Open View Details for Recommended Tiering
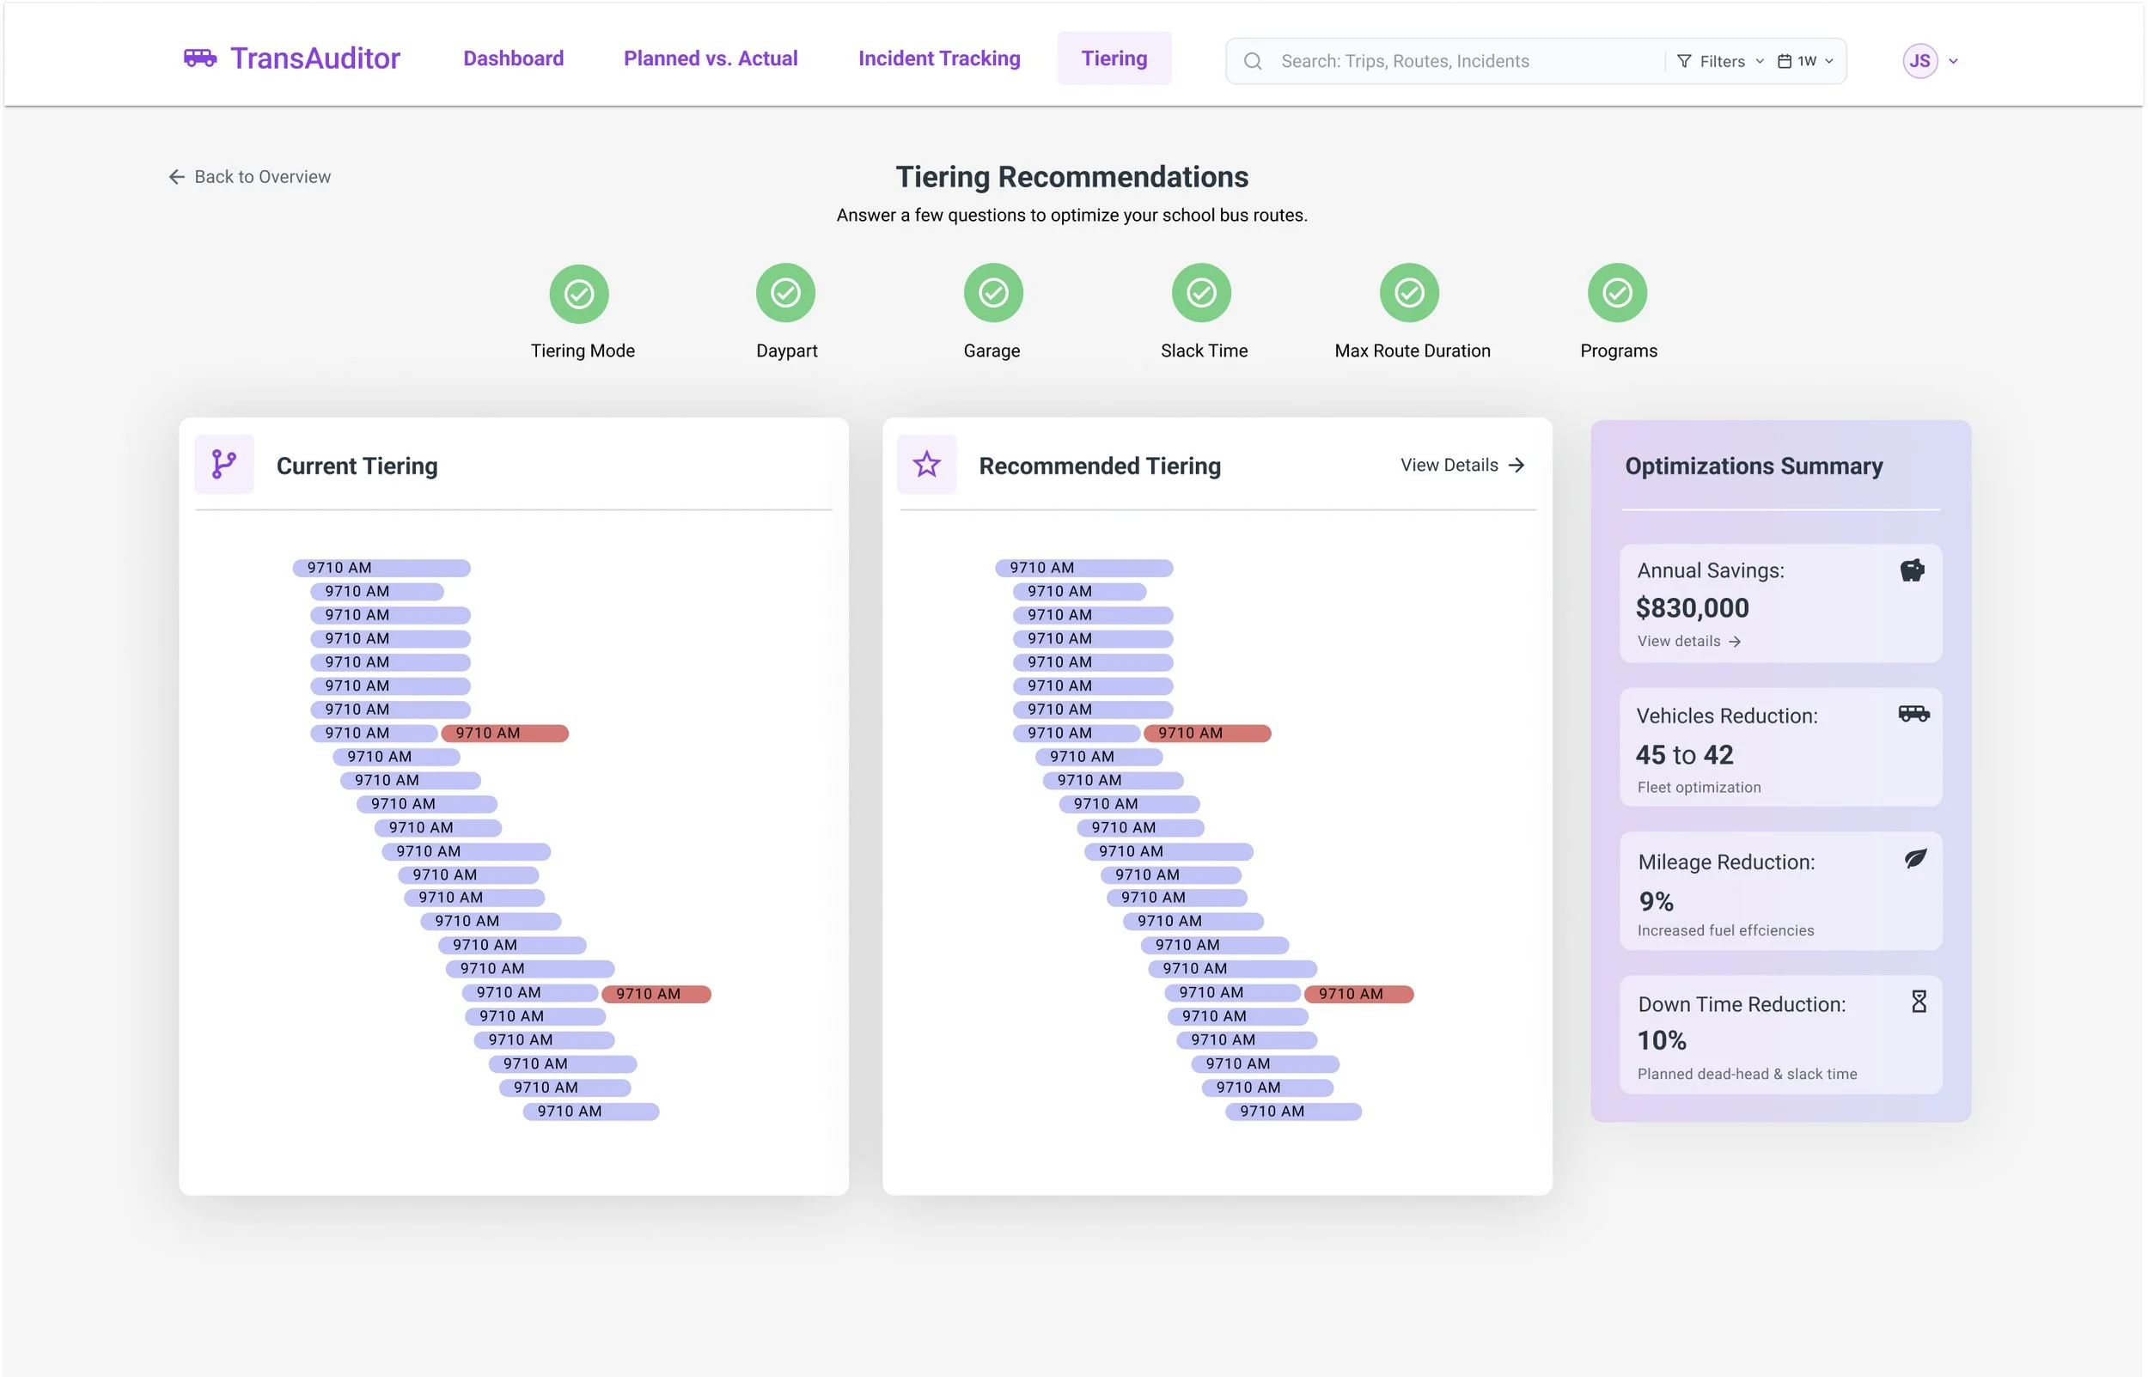The width and height of the screenshot is (2148, 1377). (1461, 465)
